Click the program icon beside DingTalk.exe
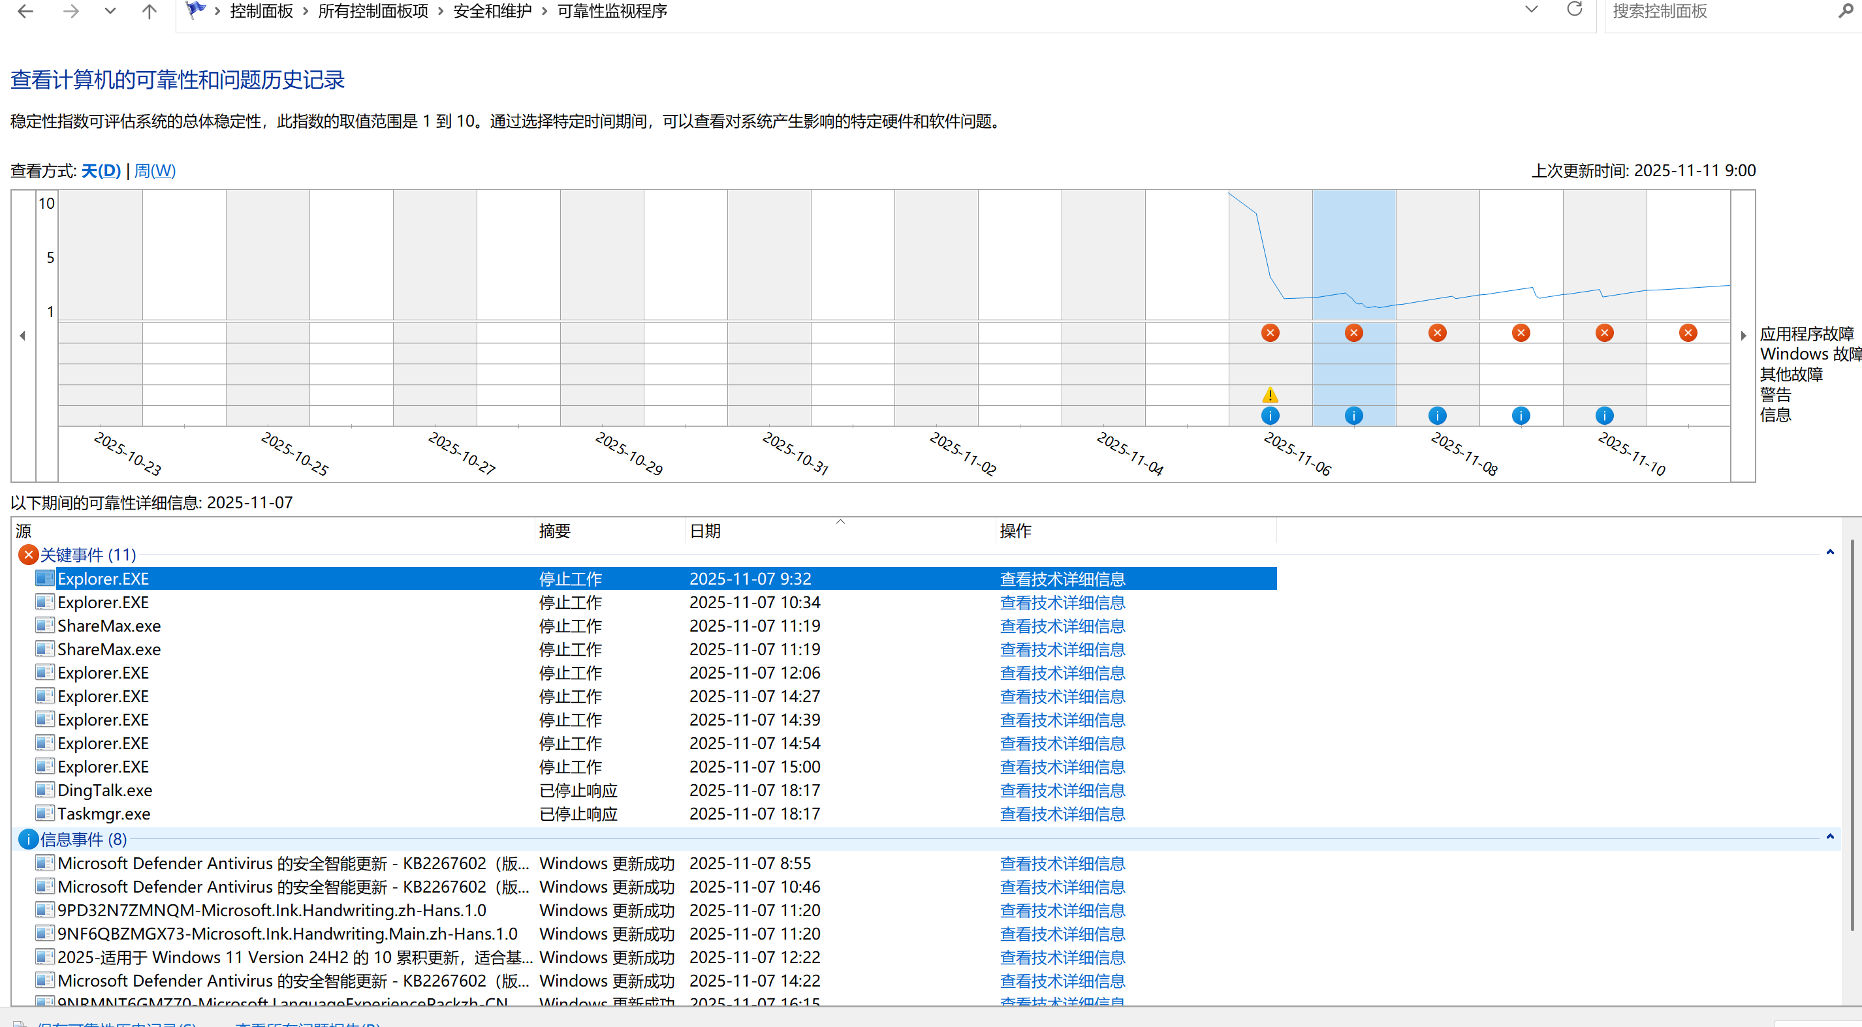Screen dimensions: 1862x1027 (x=45, y=789)
